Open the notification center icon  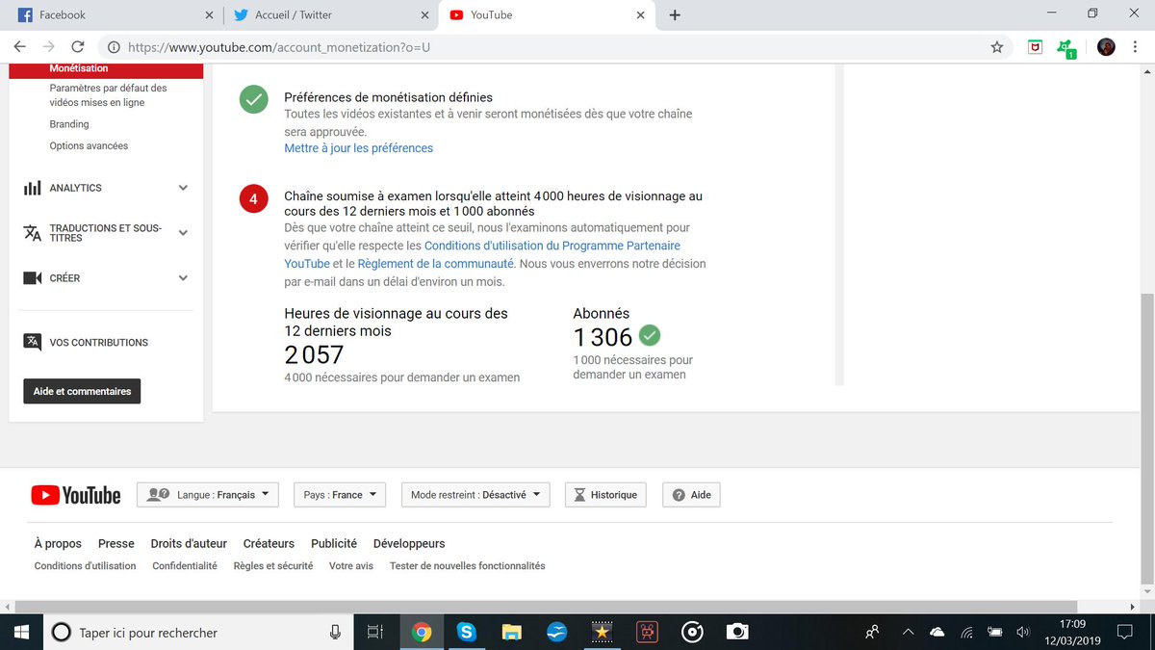point(1123,632)
